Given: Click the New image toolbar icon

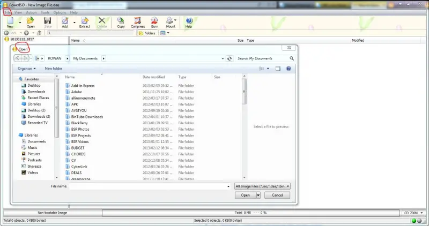Looking at the screenshot, I should click(10, 22).
